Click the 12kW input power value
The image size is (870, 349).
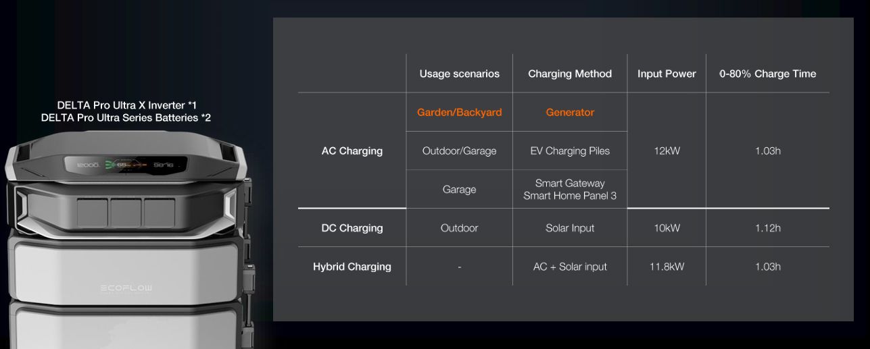[667, 151]
